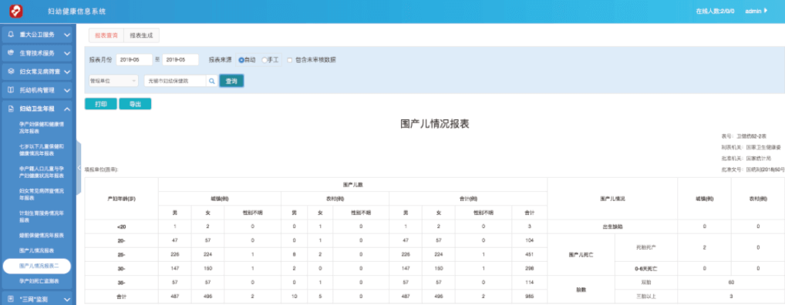Expand the 生育技术服务 chevron
The image size is (785, 305).
tap(67, 53)
